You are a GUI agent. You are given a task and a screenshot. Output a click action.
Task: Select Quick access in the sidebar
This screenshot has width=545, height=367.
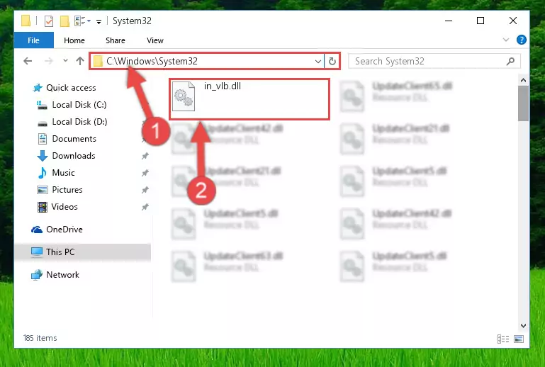tap(72, 88)
